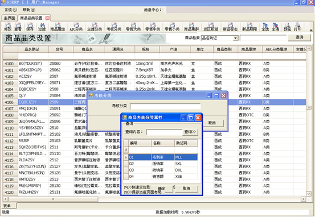Open the ABC分类 toolbar function
Screen dimensions: 315x217
[x=76, y=27]
